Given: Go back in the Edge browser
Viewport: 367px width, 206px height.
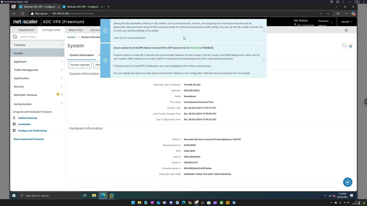Looking at the screenshot, I should (x=15, y=13).
